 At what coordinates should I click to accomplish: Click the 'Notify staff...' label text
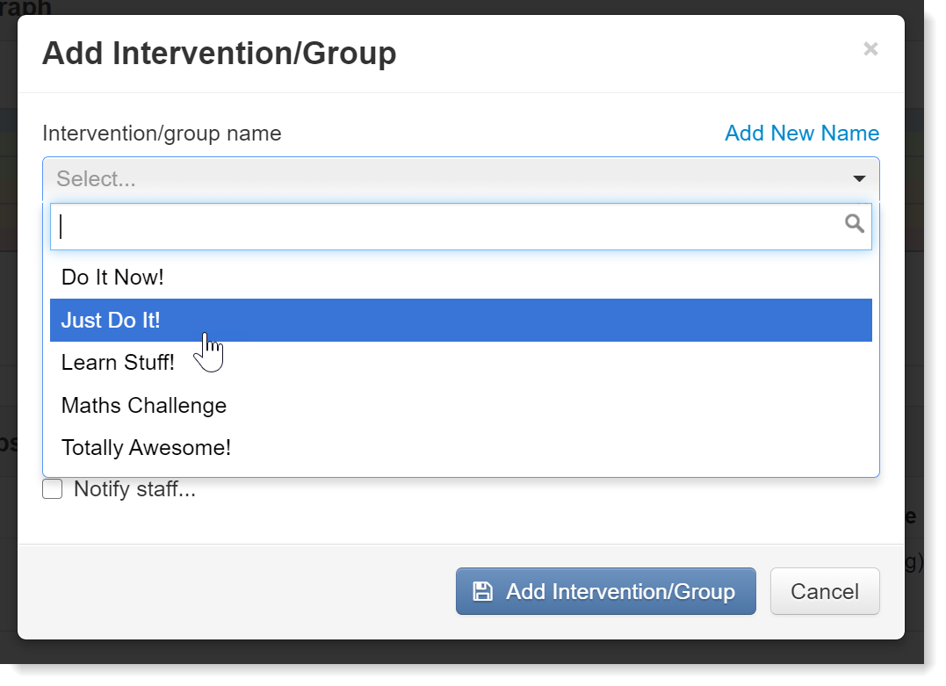click(x=134, y=488)
